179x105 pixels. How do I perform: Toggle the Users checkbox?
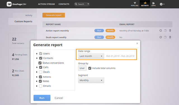point(41,53)
